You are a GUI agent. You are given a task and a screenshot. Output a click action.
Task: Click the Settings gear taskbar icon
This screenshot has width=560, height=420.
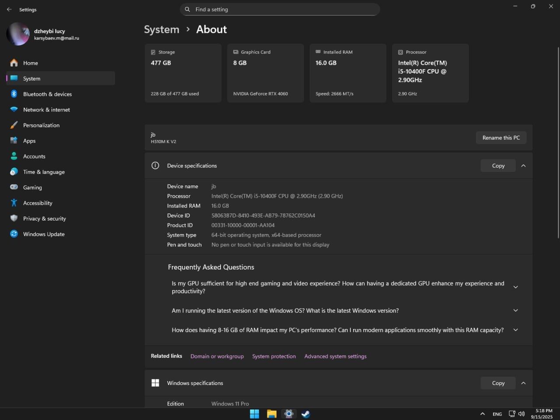click(289, 414)
